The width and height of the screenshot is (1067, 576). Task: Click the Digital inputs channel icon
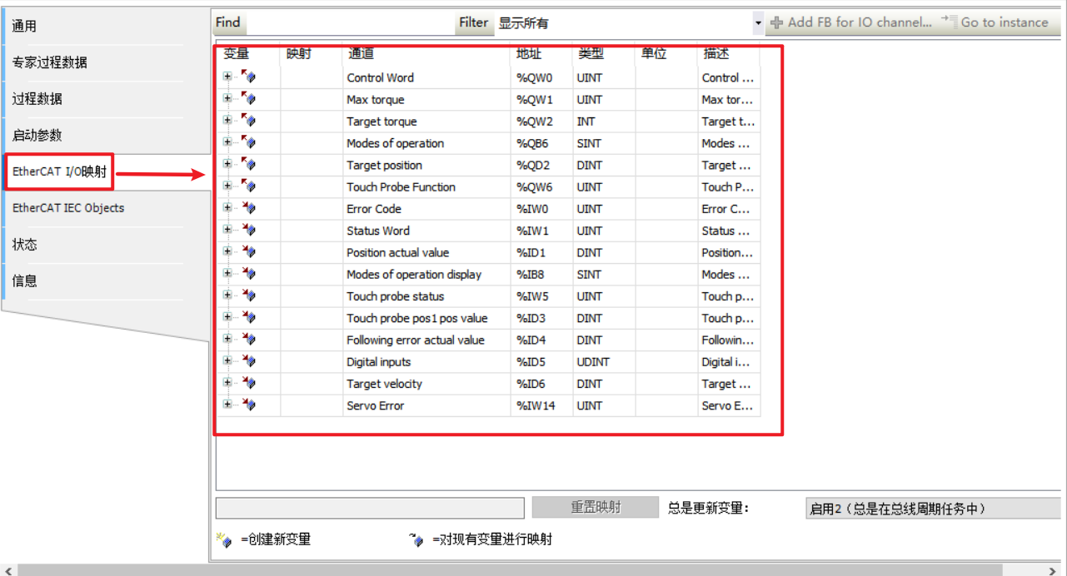coord(249,361)
